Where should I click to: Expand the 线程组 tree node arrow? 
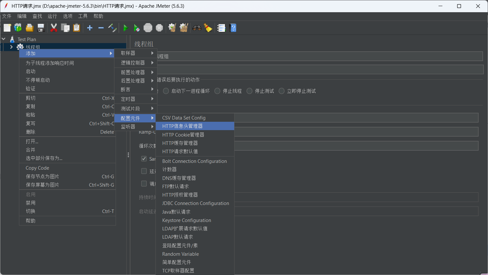click(x=12, y=47)
